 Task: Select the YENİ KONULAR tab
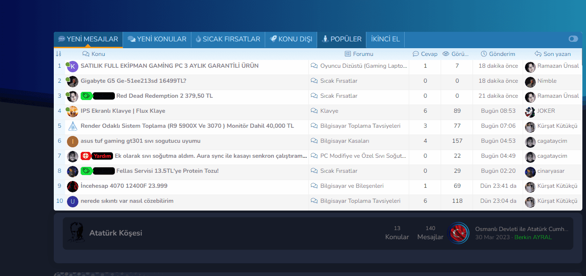157,39
